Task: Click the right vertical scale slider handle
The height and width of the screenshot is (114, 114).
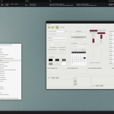Action: [101, 54]
